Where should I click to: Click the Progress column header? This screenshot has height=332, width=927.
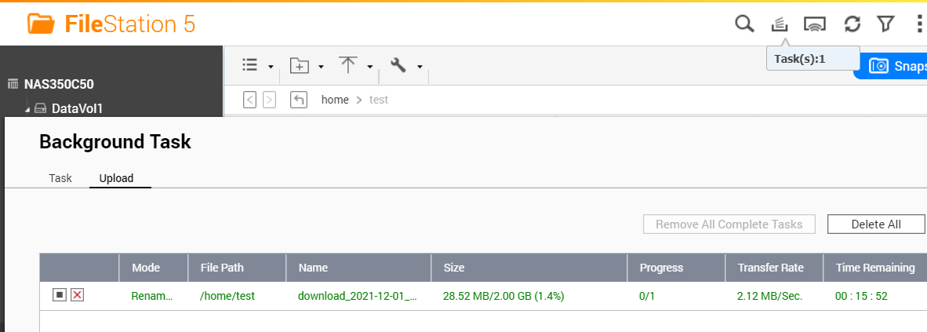pos(676,268)
